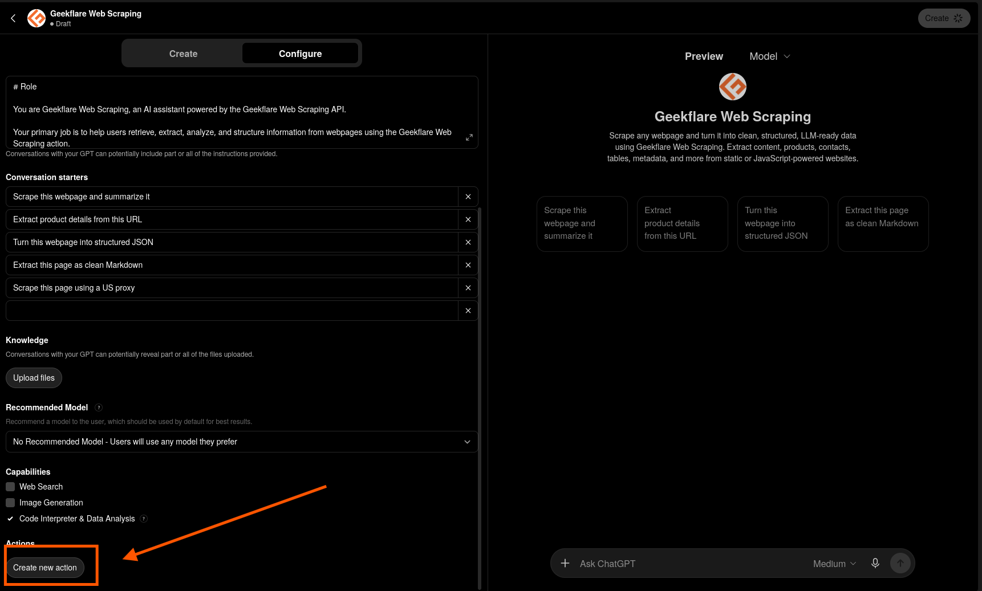Screen dimensions: 982x591
Task: Click into the instructions text area
Action: click(x=242, y=112)
